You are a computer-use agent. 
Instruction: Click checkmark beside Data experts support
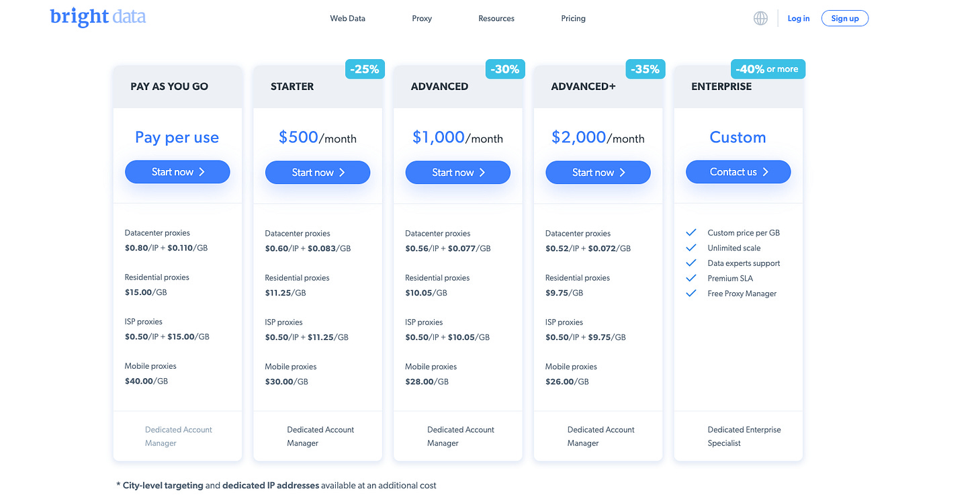point(691,263)
